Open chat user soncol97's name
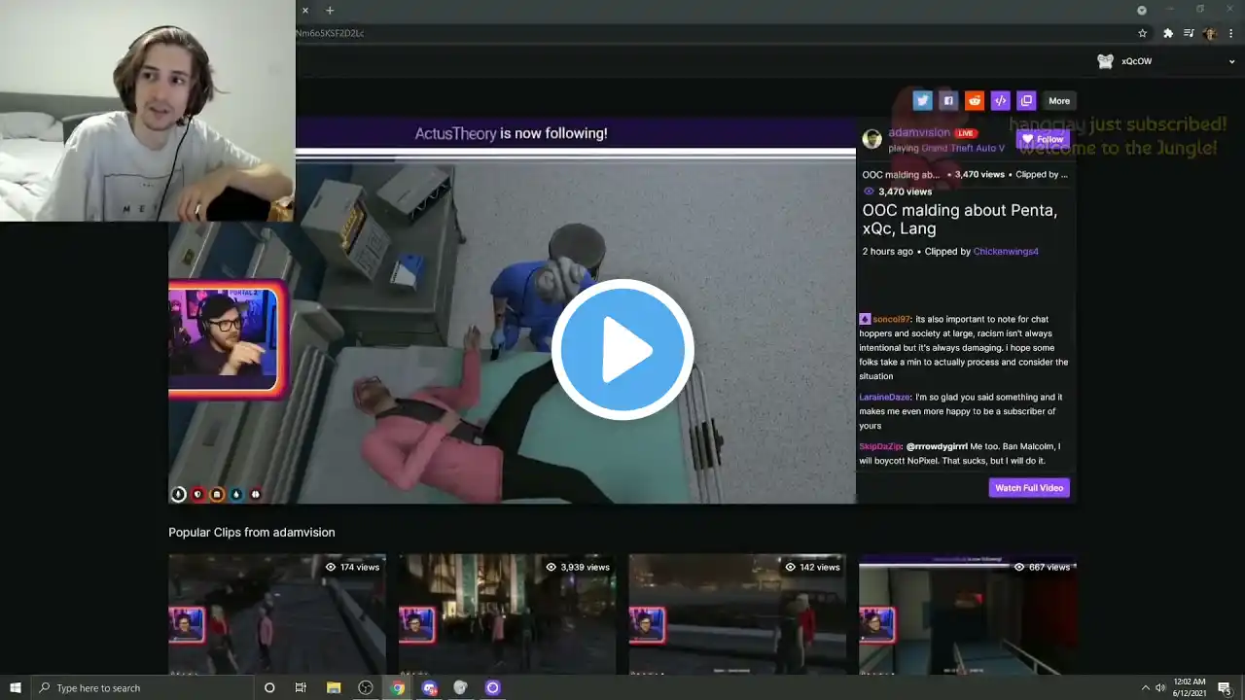 (891, 319)
